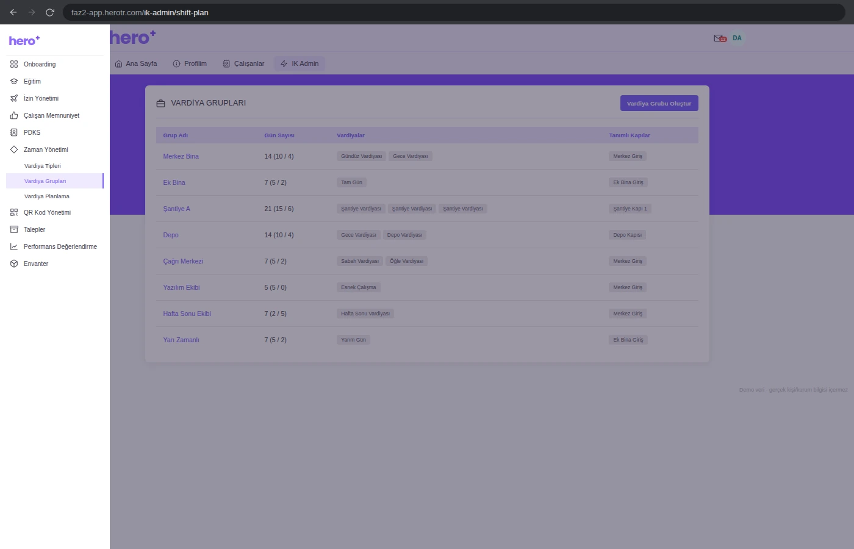
Task: Open the Hafta Sonu Ekibi group link
Action: point(187,314)
